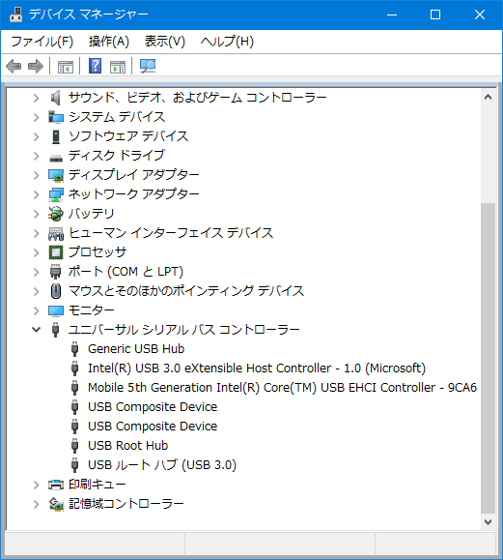Select Intel(R) USB 3.0 eXtensible Host Controller
Screen dimensions: 503x560
257,368
